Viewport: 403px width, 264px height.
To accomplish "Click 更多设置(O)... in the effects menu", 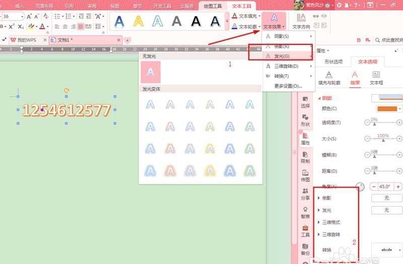I will pos(288,86).
